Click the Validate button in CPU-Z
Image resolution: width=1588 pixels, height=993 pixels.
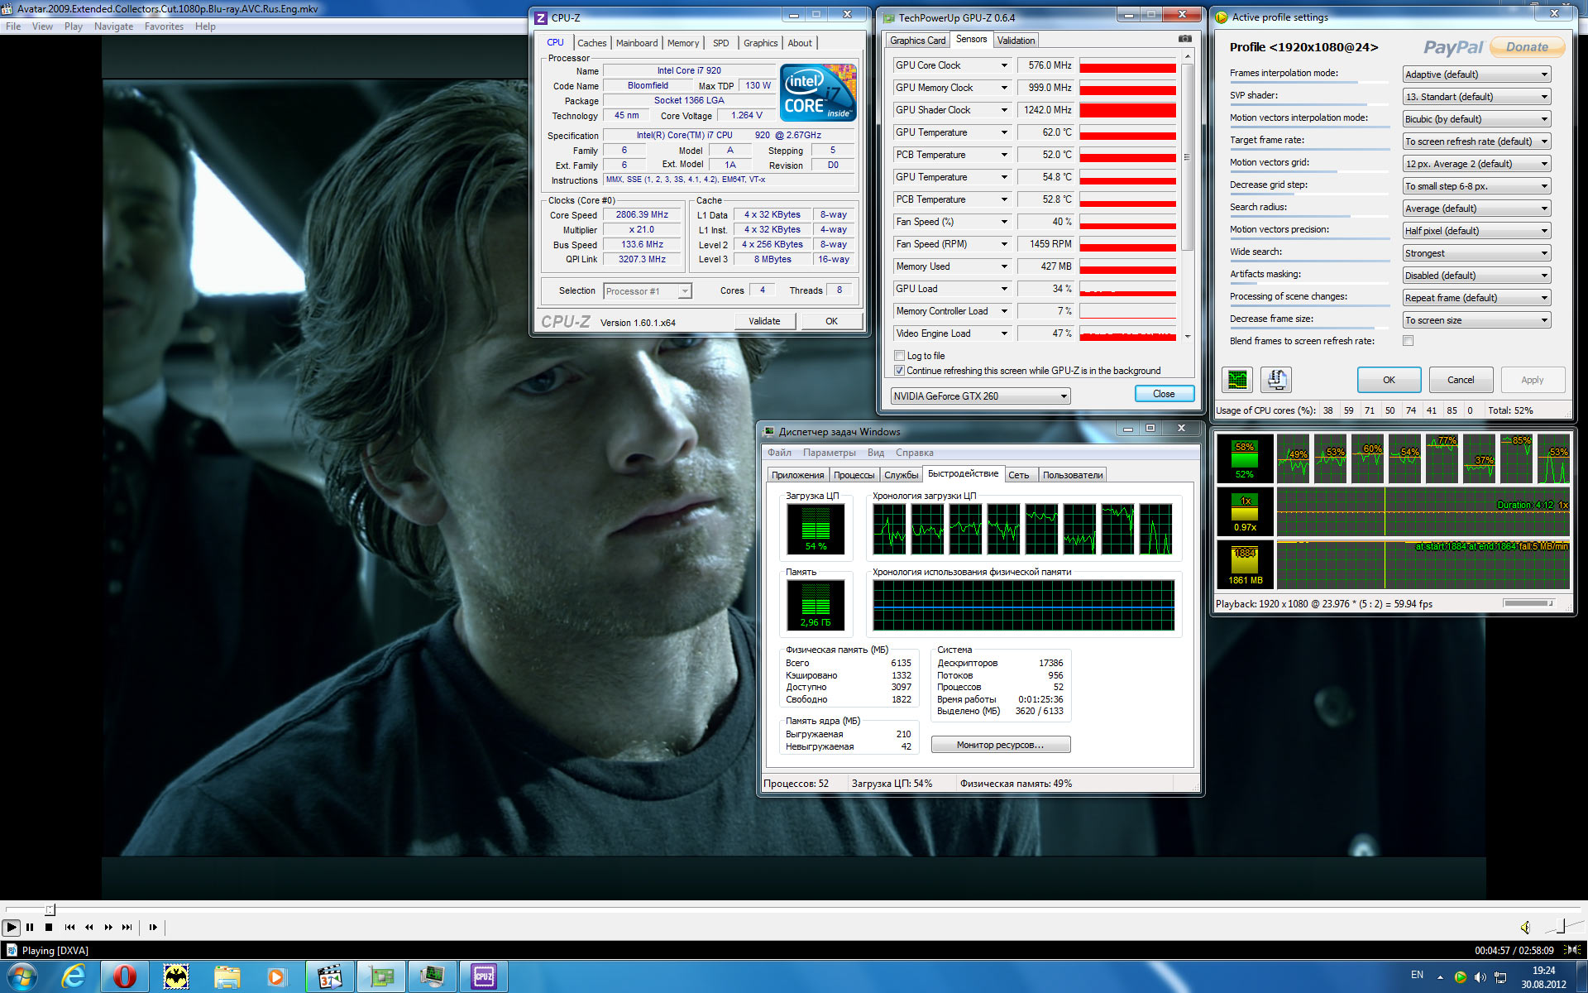point(764,321)
